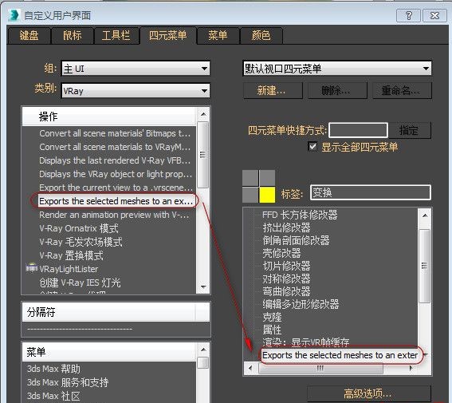The height and width of the screenshot is (403, 452).
Task: Click the VRayLightLister icon
Action: point(31,268)
